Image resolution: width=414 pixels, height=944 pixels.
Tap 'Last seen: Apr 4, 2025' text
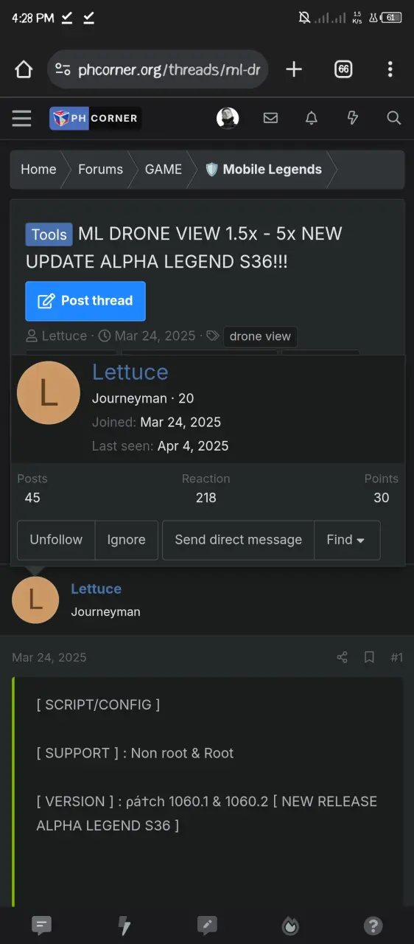coord(160,446)
